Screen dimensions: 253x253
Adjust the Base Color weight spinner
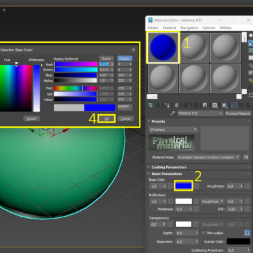coord(165,186)
